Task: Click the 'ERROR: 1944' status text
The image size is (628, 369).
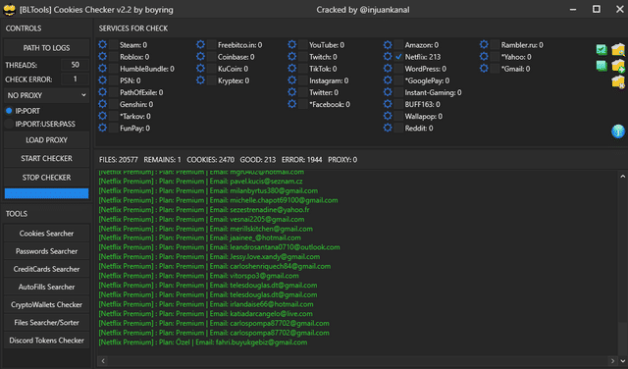Action: click(301, 159)
